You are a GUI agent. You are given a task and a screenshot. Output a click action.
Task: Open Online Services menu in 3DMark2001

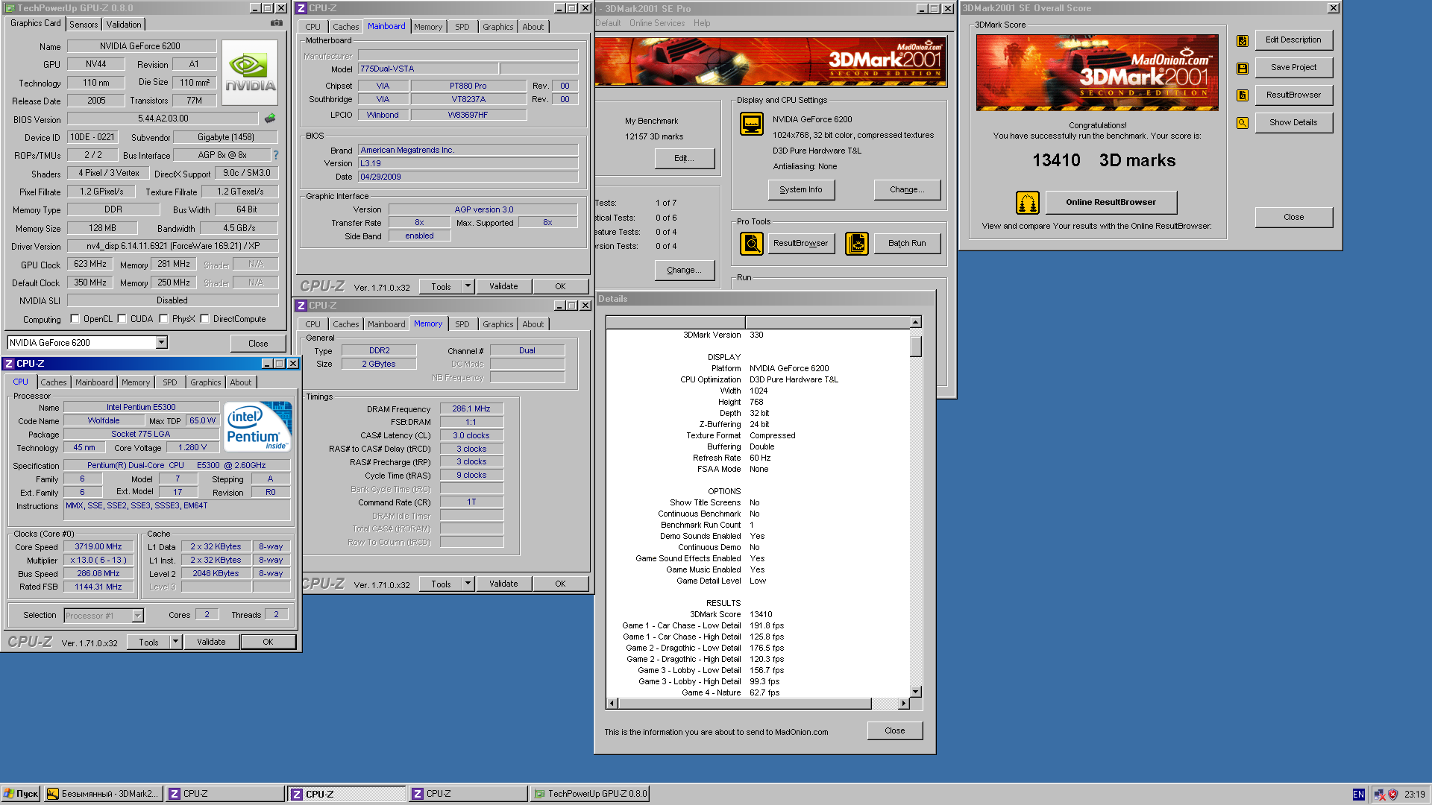tap(656, 23)
